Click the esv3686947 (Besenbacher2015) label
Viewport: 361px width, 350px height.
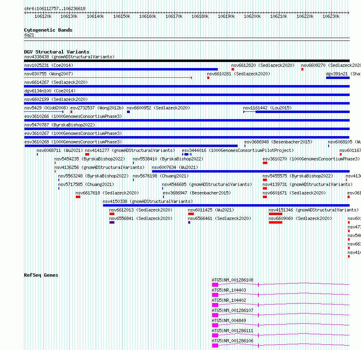pyautogui.click(x=197, y=193)
